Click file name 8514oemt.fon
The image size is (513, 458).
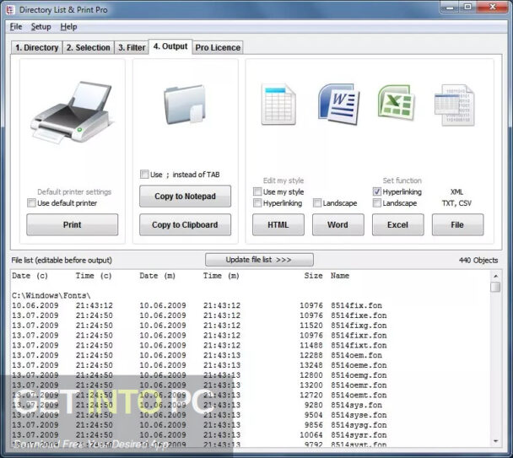click(x=359, y=396)
